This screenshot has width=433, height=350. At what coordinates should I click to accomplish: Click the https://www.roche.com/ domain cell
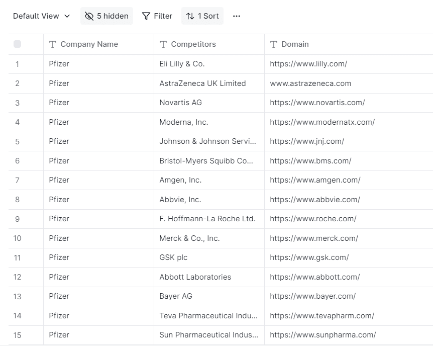point(349,219)
